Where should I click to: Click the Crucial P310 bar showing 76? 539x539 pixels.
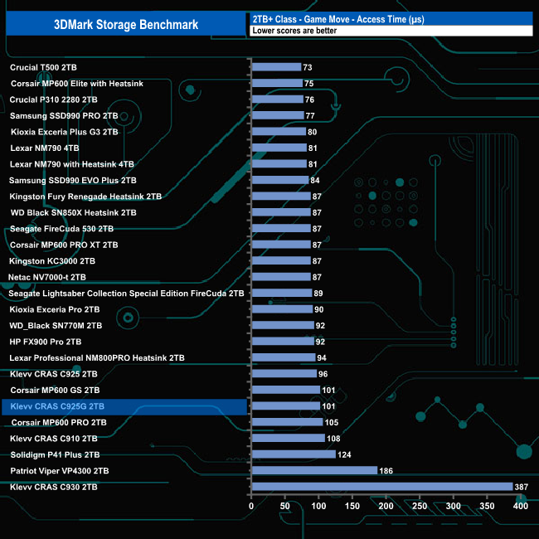coord(278,100)
